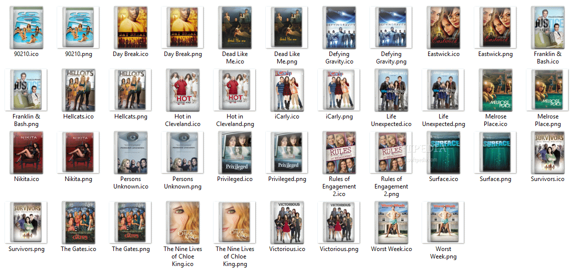Screen dimensions: 572x273
Task: Select Life Unexpected.png file
Action: click(x=443, y=90)
